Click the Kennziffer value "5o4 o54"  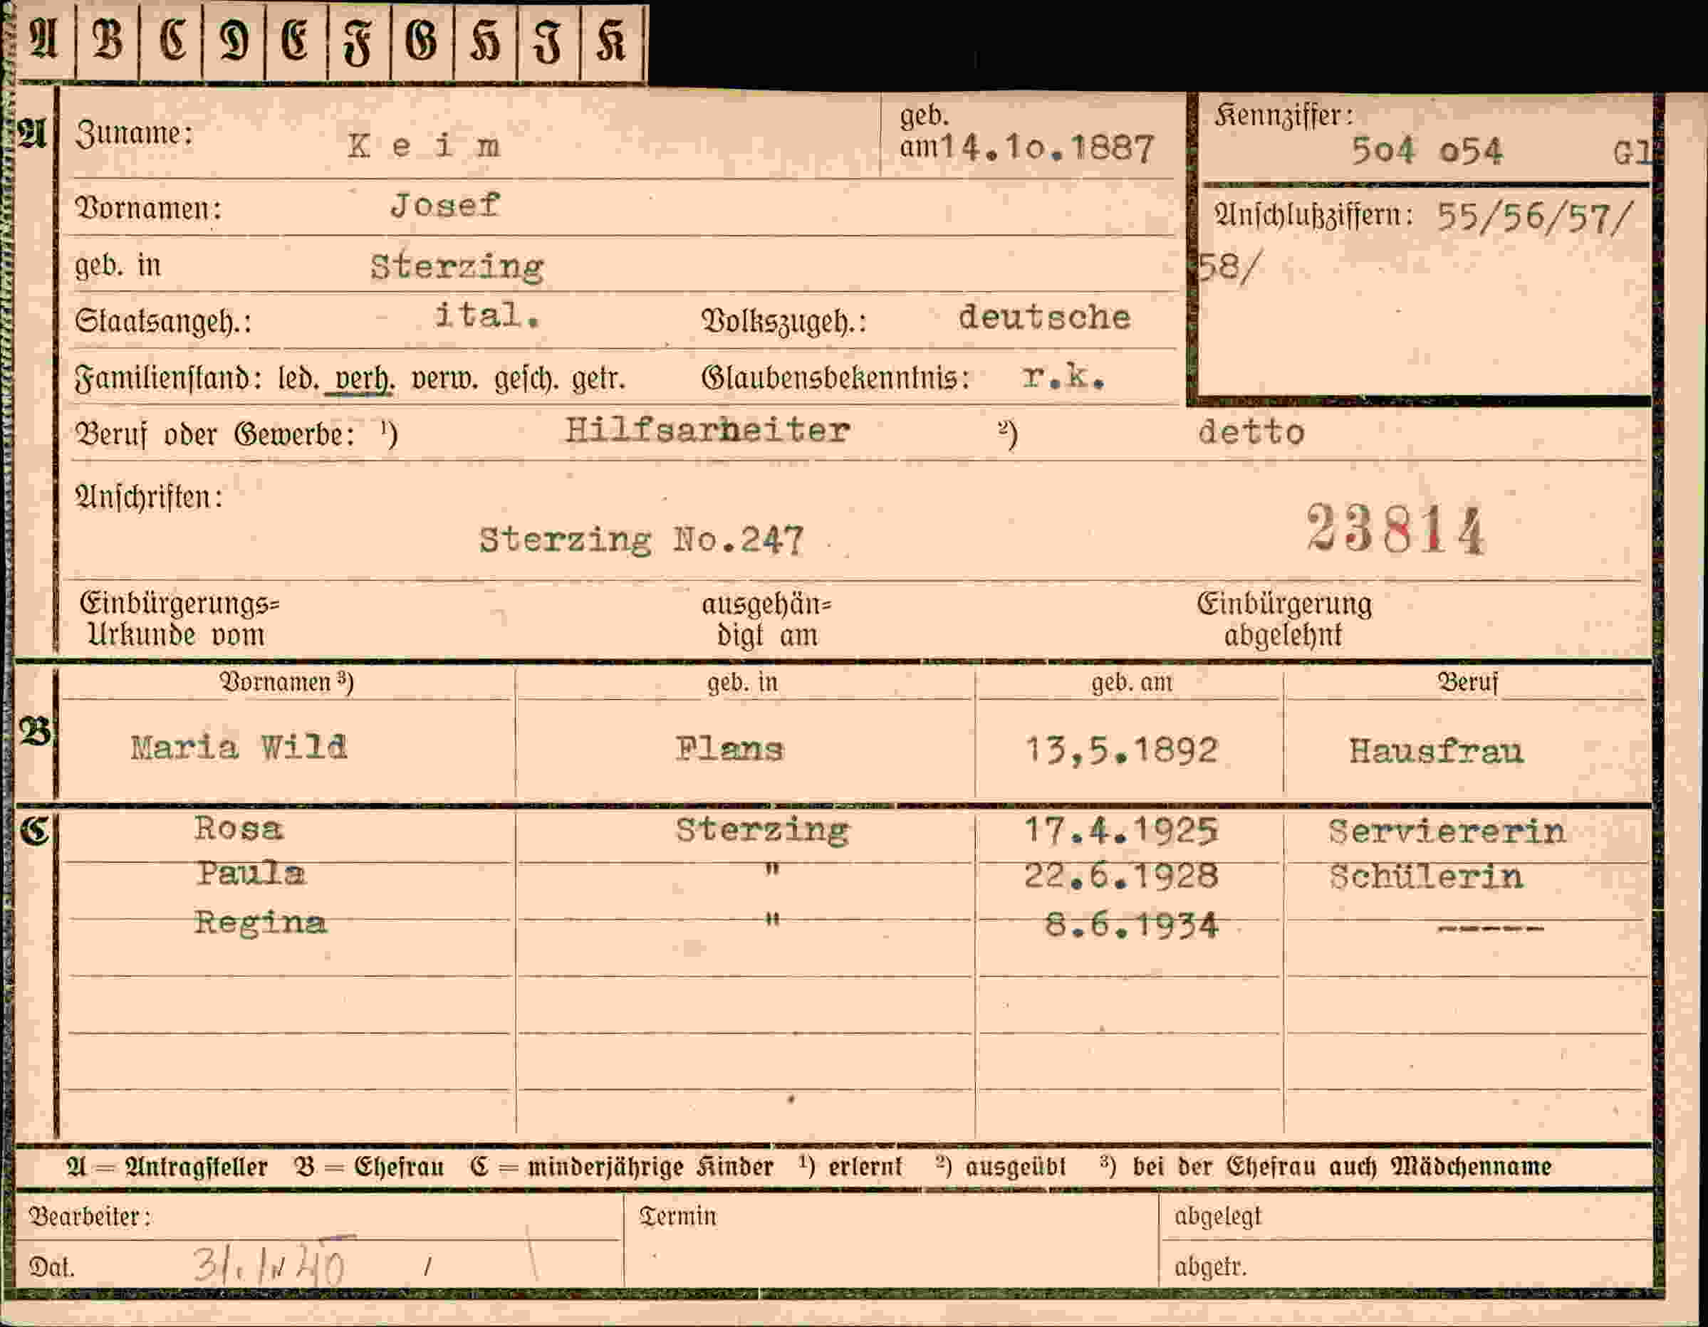(1427, 151)
